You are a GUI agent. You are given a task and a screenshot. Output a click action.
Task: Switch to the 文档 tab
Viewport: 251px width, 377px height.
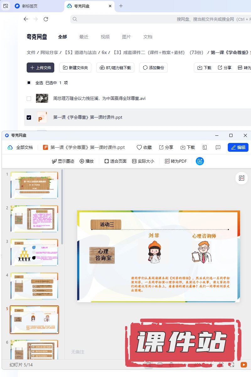click(x=148, y=37)
